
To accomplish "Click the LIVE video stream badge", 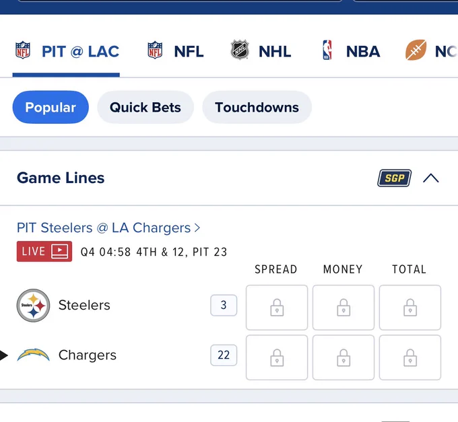I will point(44,251).
